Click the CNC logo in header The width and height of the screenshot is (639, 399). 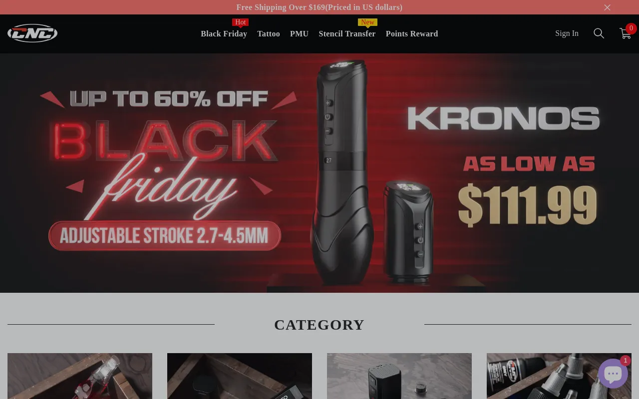coord(32,33)
